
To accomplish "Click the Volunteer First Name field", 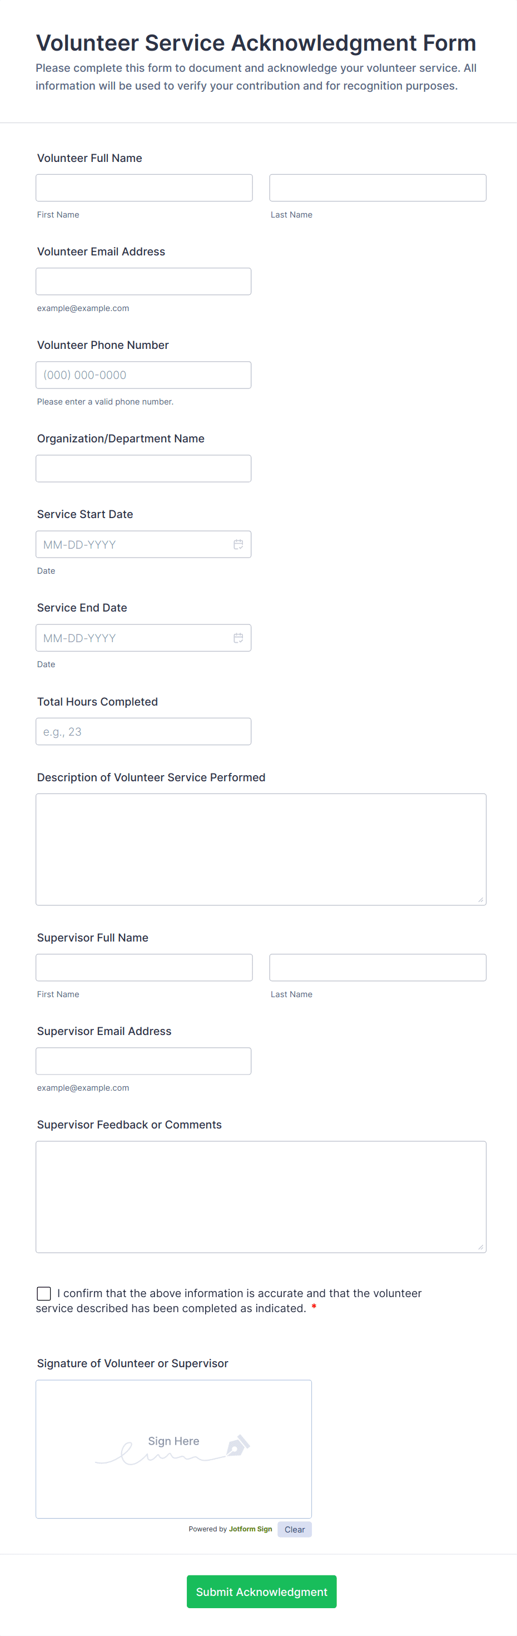I will click(x=144, y=188).
